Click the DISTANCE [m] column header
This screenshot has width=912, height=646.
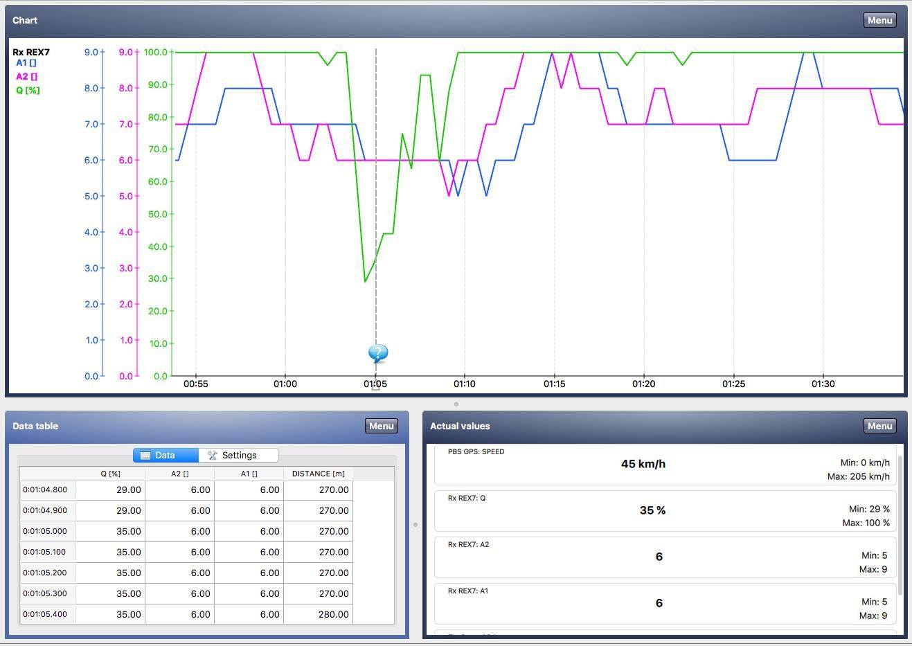(x=318, y=474)
